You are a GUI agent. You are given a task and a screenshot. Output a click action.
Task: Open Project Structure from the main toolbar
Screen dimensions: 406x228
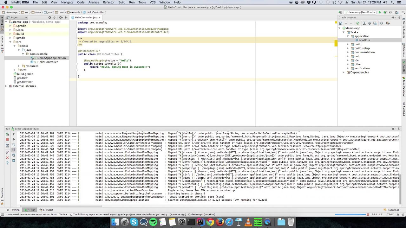(397, 12)
